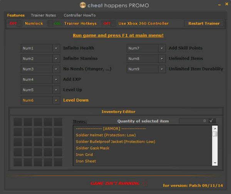The height and width of the screenshot is (194, 231).
Task: Toggle the Numlock switch
Action: click(15, 23)
